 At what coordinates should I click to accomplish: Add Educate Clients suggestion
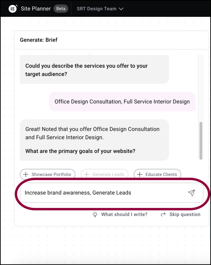(x=157, y=174)
